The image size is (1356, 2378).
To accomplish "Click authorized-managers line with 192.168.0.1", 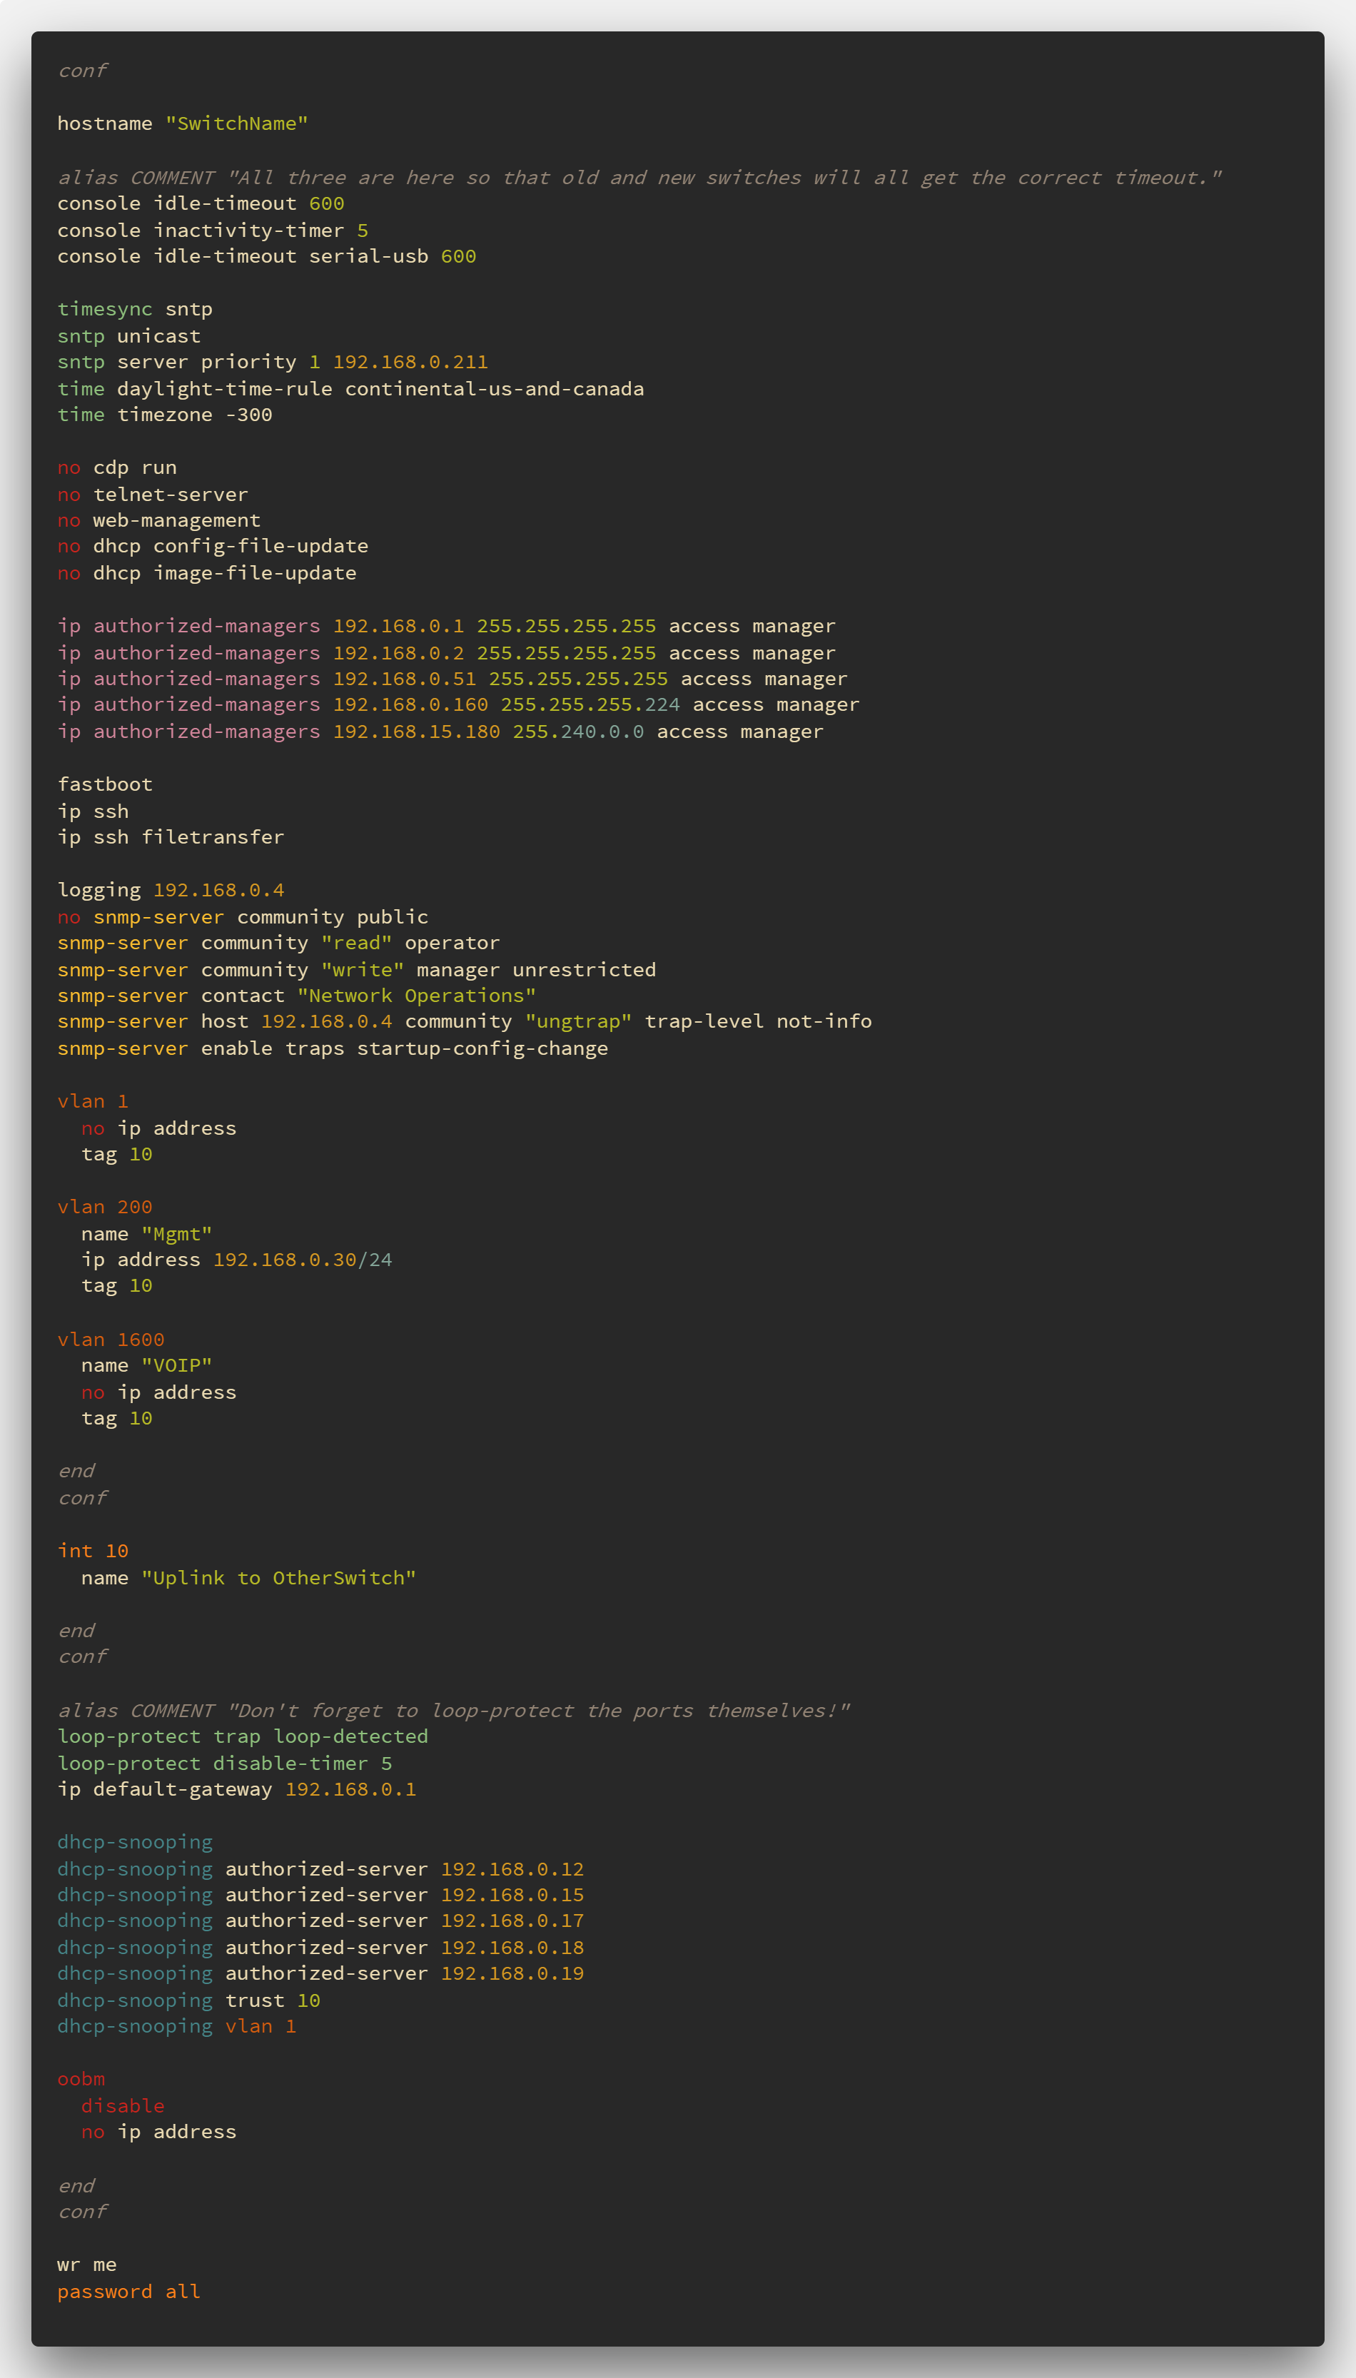I will tap(447, 627).
